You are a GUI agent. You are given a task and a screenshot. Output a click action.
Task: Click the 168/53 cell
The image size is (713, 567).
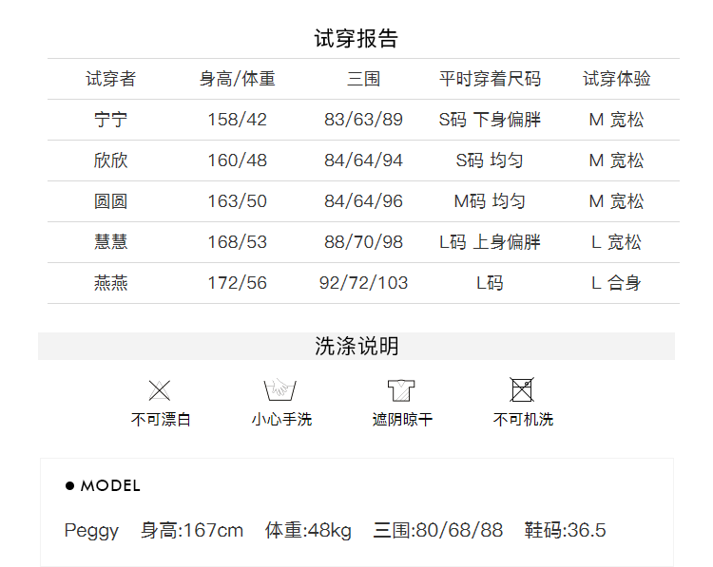238,242
